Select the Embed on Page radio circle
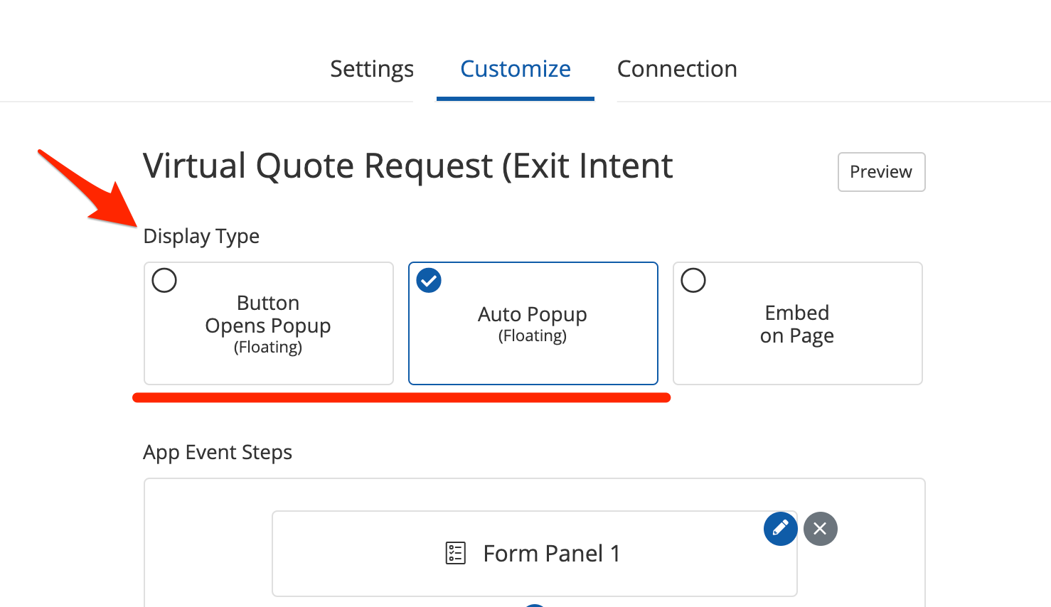Image resolution: width=1051 pixels, height=607 pixels. click(693, 281)
